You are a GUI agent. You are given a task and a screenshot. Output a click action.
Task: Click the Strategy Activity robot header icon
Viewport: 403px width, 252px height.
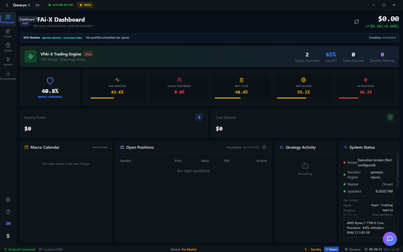(x=282, y=147)
